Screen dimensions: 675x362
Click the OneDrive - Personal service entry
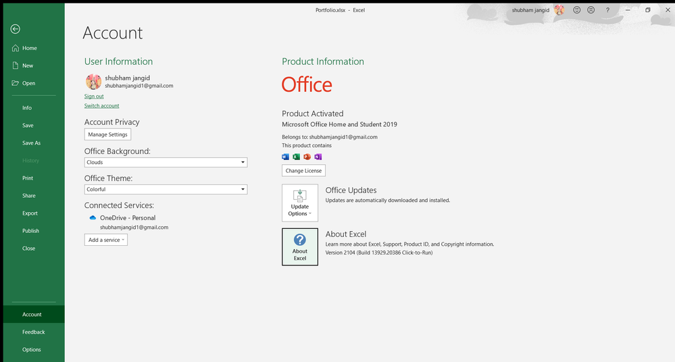[128, 217]
